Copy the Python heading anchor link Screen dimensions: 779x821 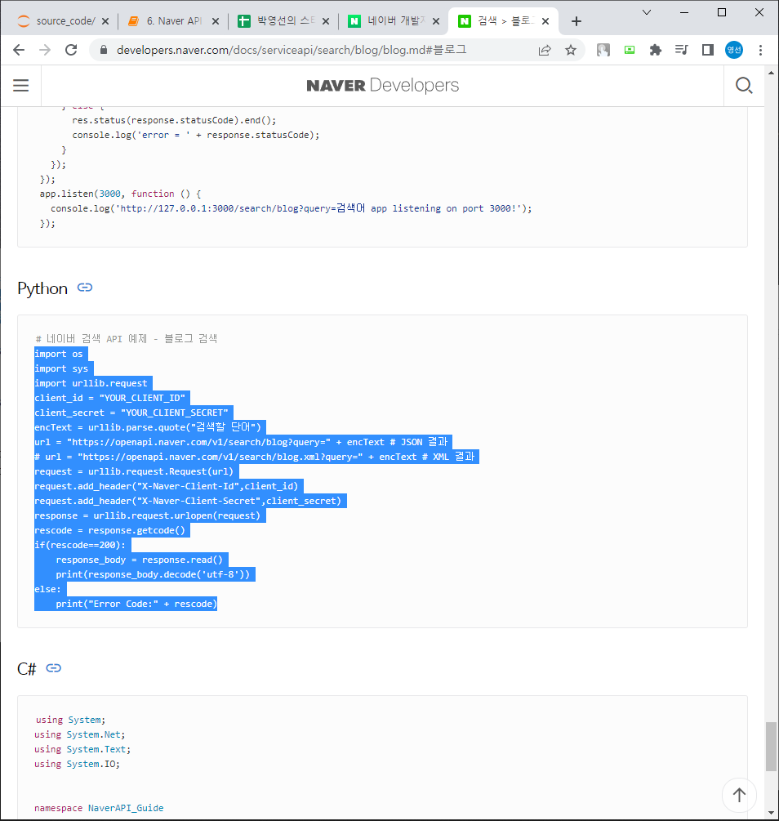point(85,288)
